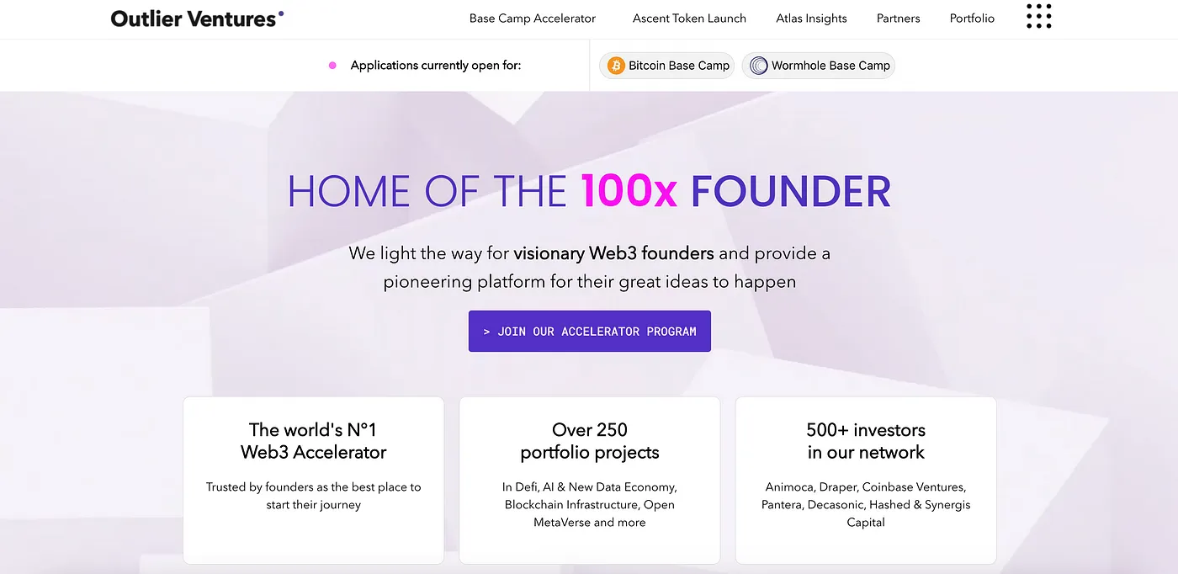
Task: View the Portfolio page
Action: point(972,19)
